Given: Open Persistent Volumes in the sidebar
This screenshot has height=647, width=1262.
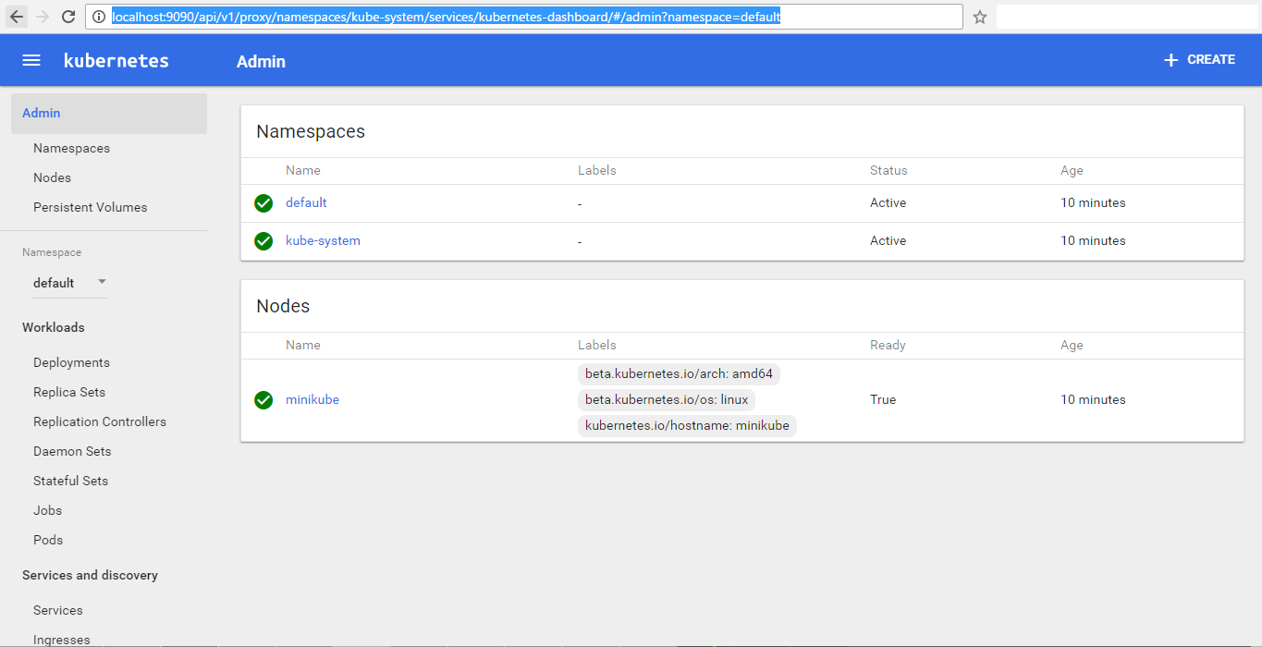Looking at the screenshot, I should (90, 207).
